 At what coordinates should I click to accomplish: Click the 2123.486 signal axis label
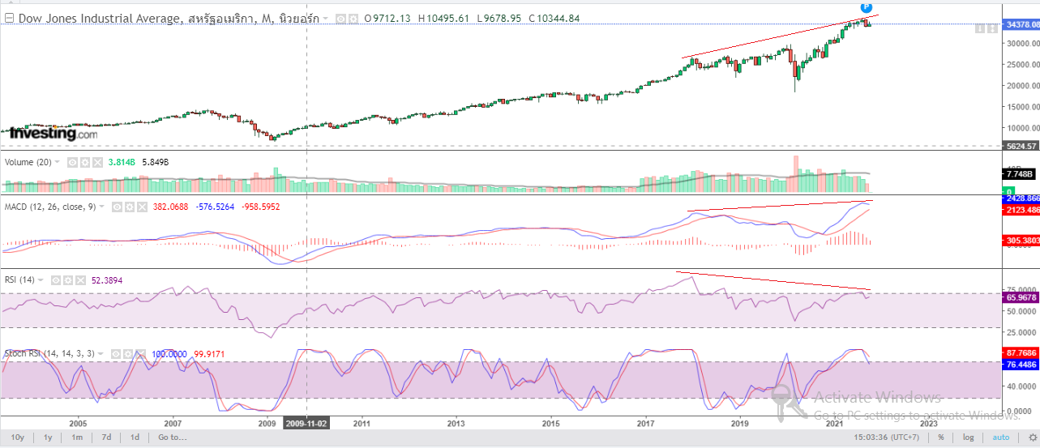[1022, 211]
